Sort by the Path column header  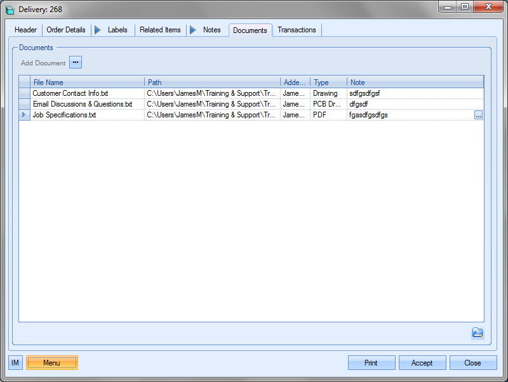(212, 82)
